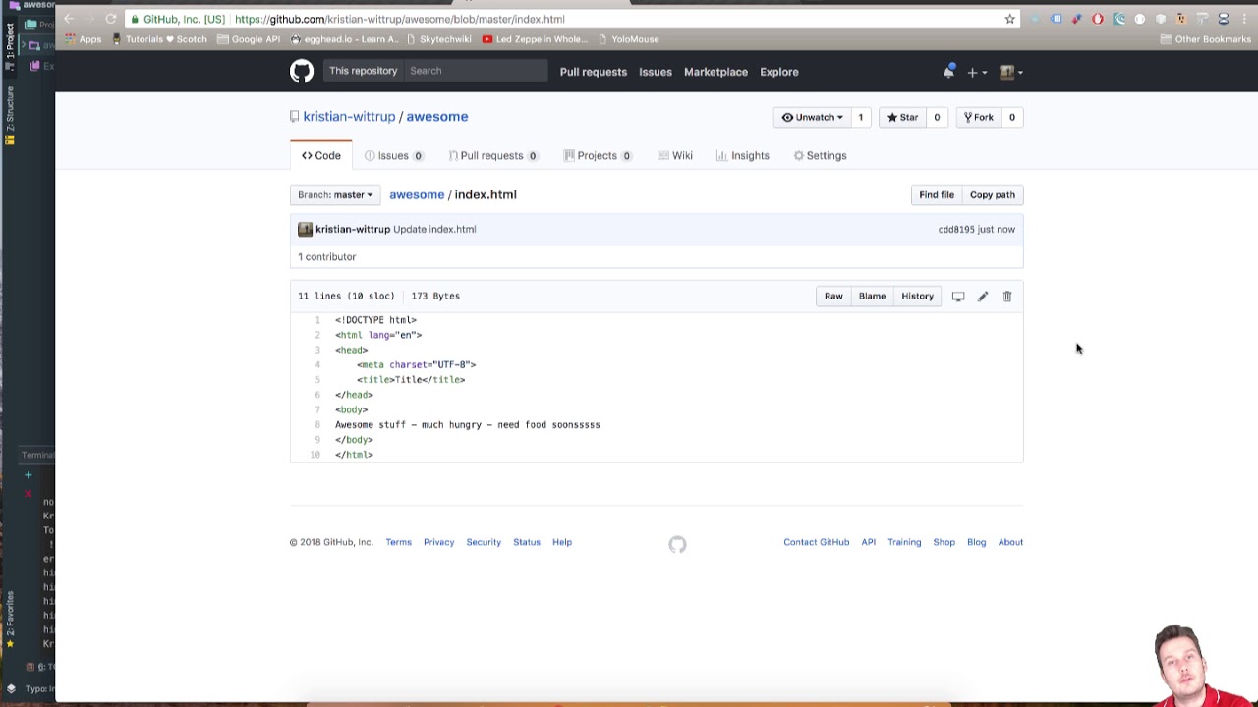Open the Google API bookmarks folder
The image size is (1258, 707).
tap(249, 39)
